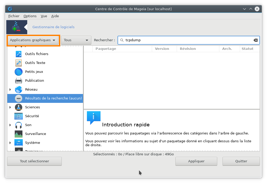Select the Outils Texte category icon

click(x=18, y=63)
